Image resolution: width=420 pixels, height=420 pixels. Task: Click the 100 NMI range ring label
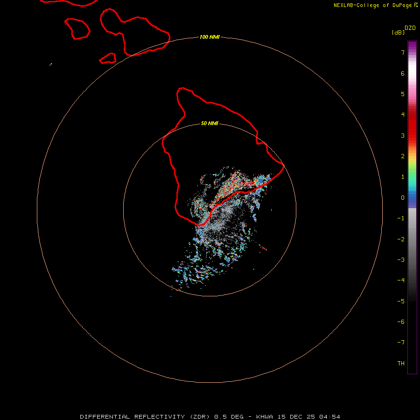coord(210,37)
